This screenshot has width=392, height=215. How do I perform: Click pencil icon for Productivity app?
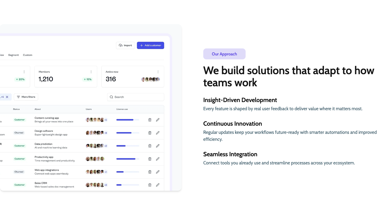click(158, 159)
